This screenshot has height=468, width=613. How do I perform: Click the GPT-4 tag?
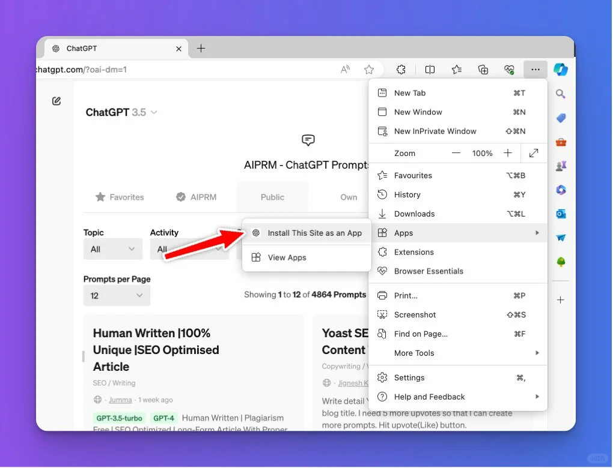pos(163,418)
